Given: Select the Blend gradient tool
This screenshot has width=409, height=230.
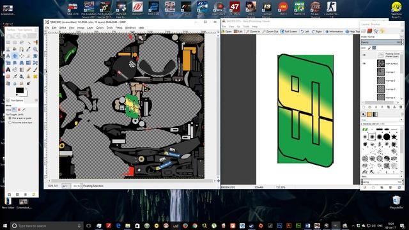Looking at the screenshot, I should click(22, 70).
